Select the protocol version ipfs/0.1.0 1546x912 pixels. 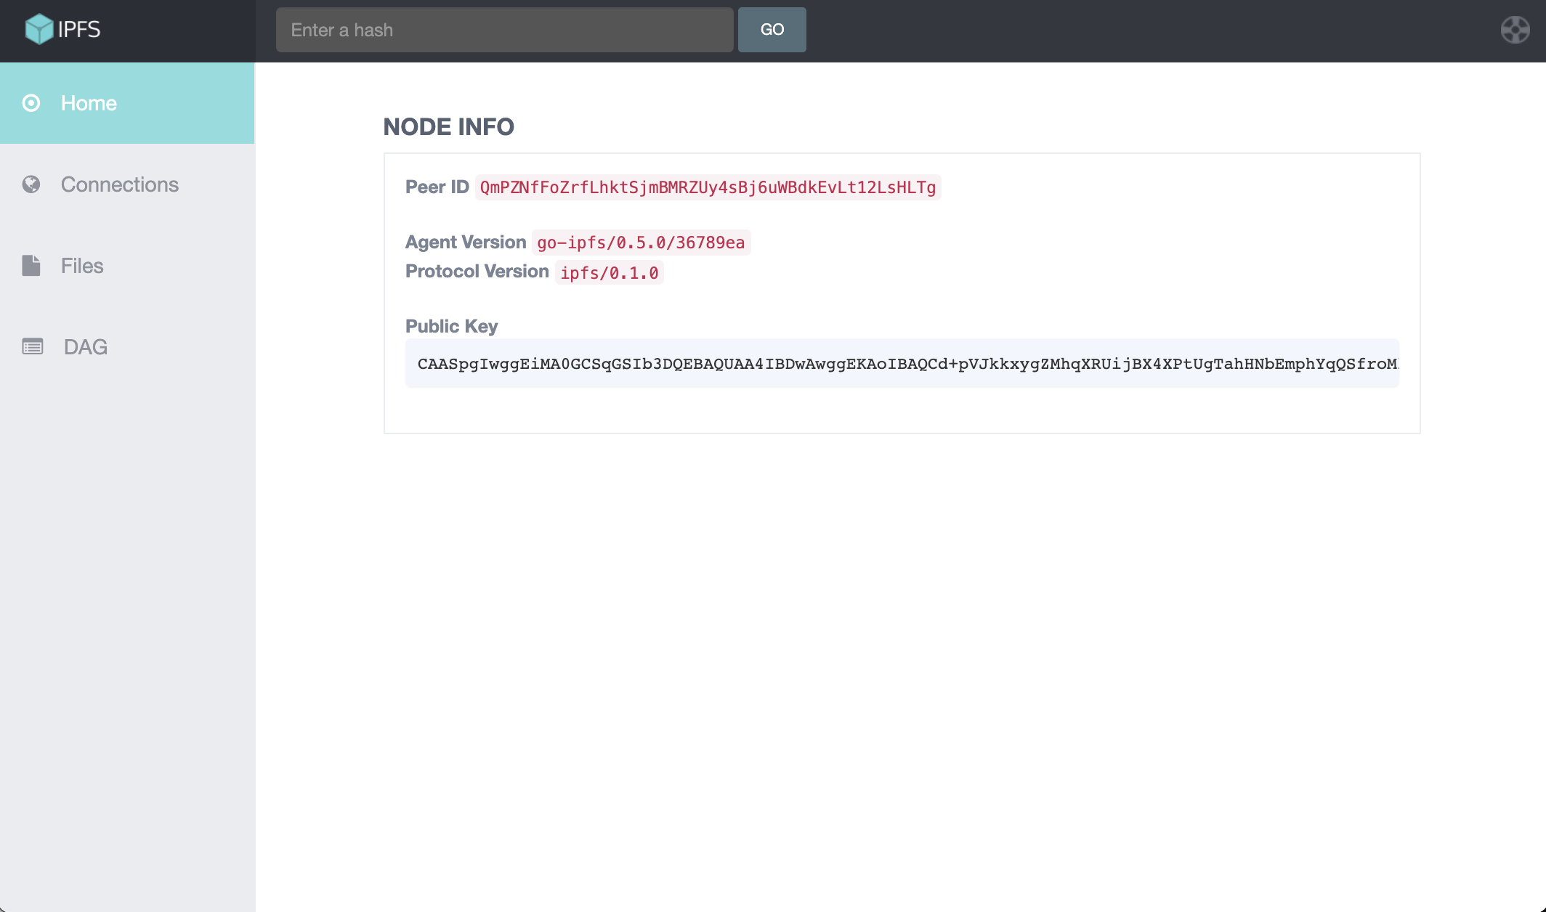(x=610, y=273)
